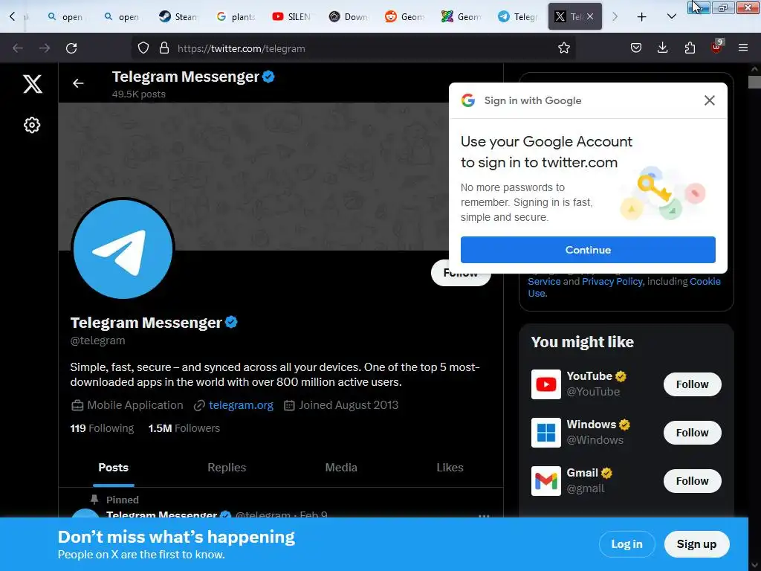Click the browser back navigation arrow
The height and width of the screenshot is (571, 761).
coord(18,48)
